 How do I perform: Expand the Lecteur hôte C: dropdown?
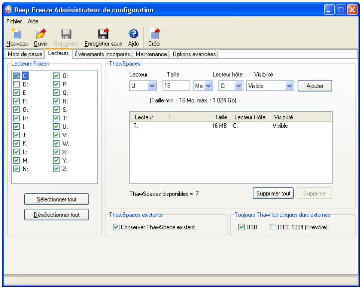click(x=239, y=86)
